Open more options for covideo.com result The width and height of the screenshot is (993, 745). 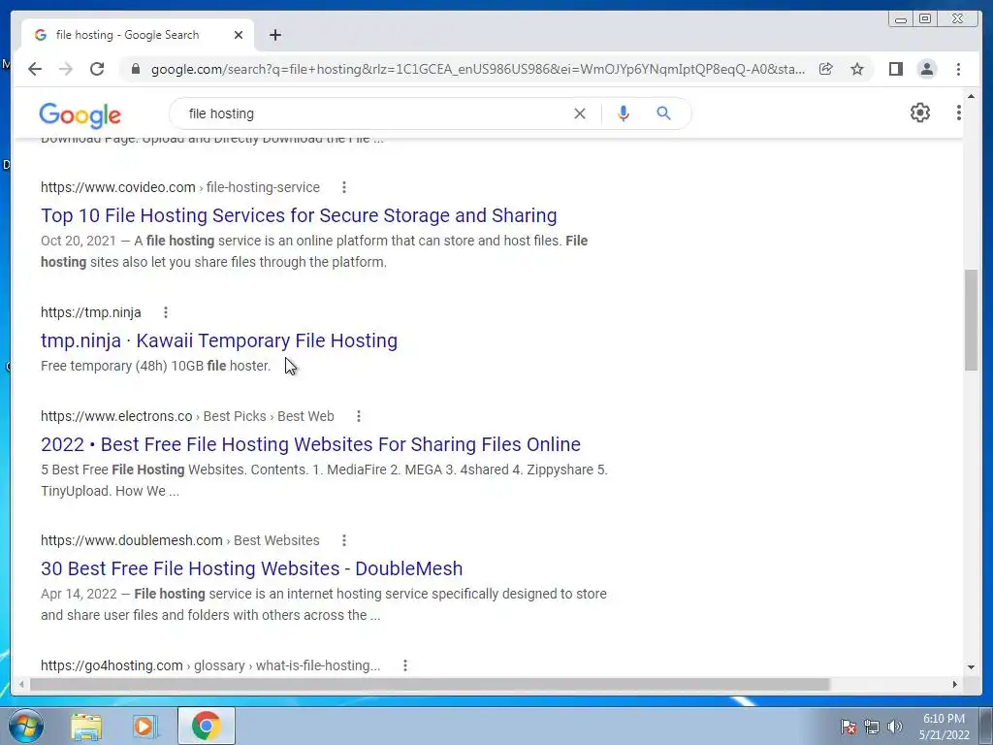coord(344,187)
